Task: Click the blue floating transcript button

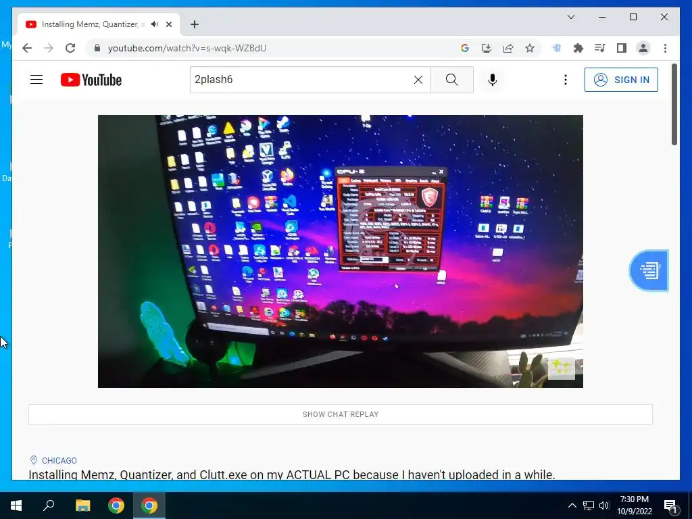Action: [649, 270]
